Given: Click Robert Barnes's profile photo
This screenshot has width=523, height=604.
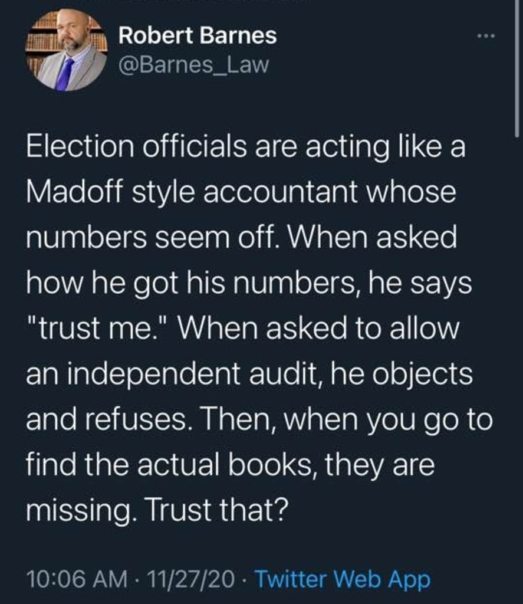Looking at the screenshot, I should pyautogui.click(x=67, y=50).
